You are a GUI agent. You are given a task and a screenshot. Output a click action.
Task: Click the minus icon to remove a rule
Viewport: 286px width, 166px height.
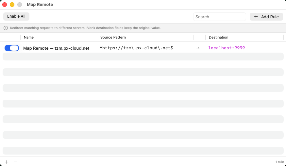coord(16,162)
